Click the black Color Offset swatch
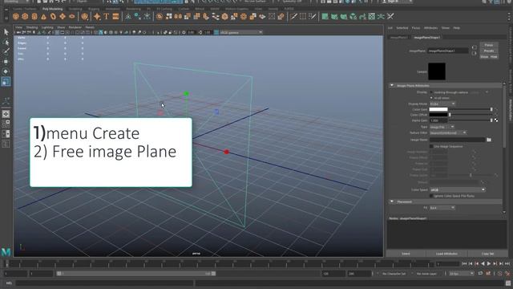Viewport: 513px width, 289px height. [x=438, y=115]
